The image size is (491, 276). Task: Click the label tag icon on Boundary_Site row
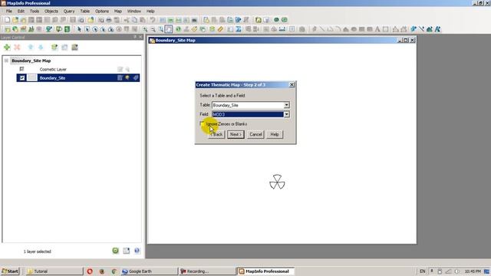tap(136, 77)
